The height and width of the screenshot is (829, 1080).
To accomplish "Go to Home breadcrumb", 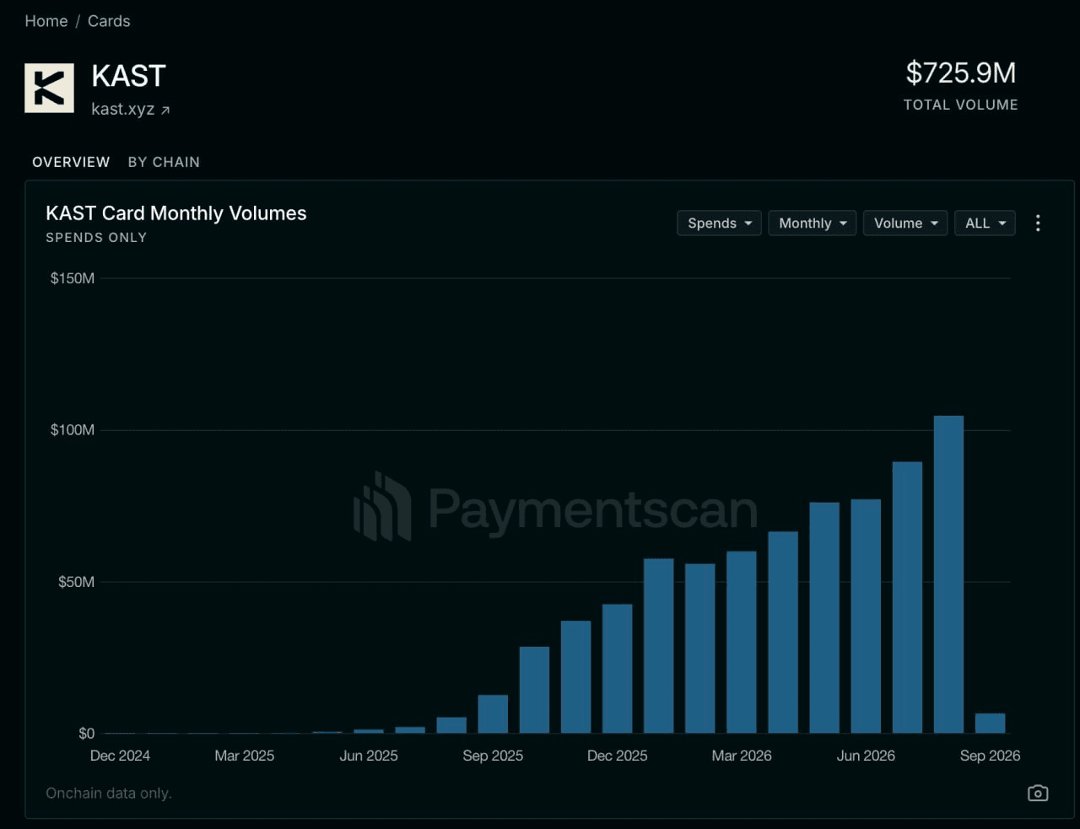I will coord(46,21).
